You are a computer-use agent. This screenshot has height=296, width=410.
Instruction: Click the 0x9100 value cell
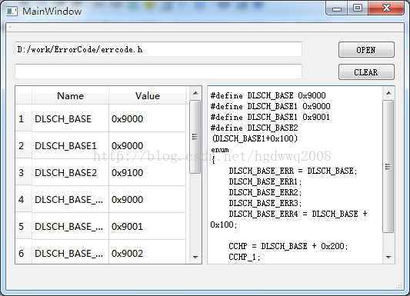point(147,173)
